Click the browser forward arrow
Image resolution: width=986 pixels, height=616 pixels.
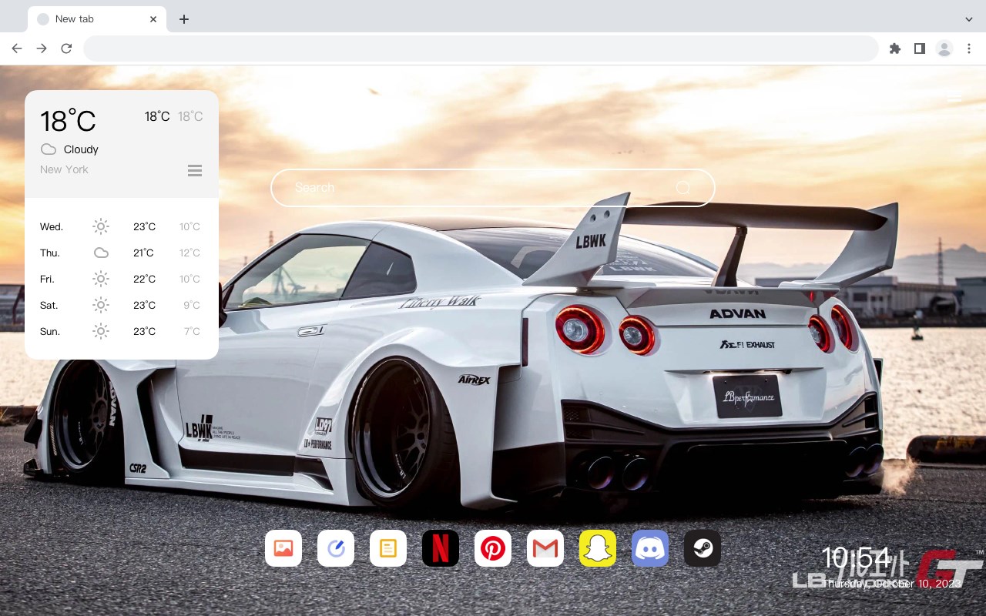[x=42, y=49]
